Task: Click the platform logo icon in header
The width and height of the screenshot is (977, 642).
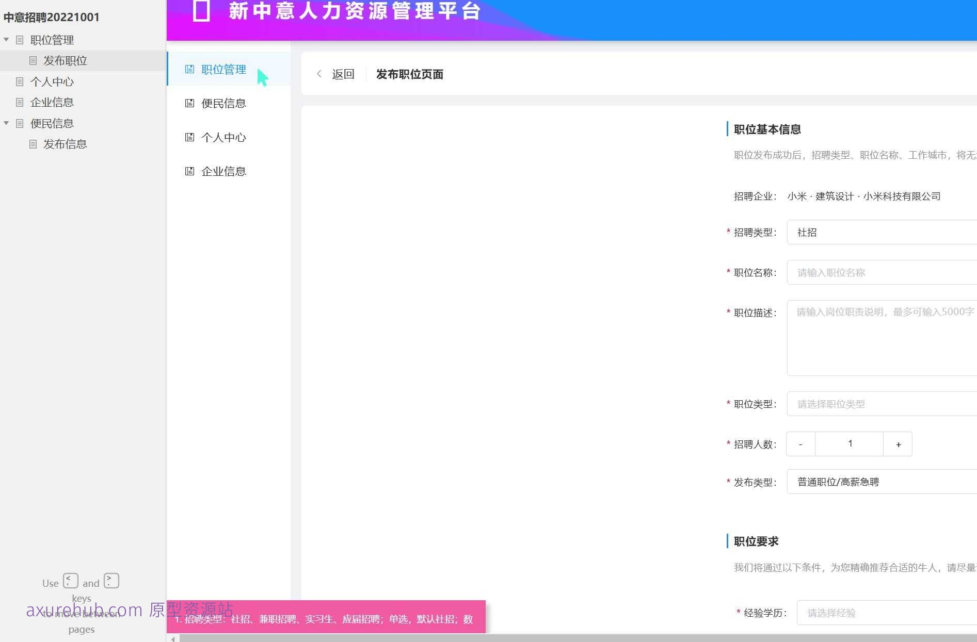Action: (x=201, y=11)
